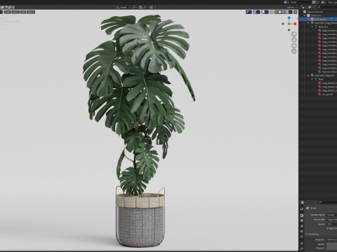
Task: Toggle the Open Shading Language checkbox
Action: pyautogui.click(x=328, y=228)
